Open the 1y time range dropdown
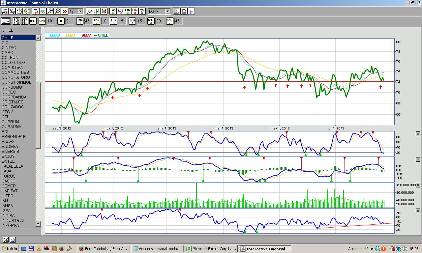Screen dimensions: 422x253 [x=76, y=11]
